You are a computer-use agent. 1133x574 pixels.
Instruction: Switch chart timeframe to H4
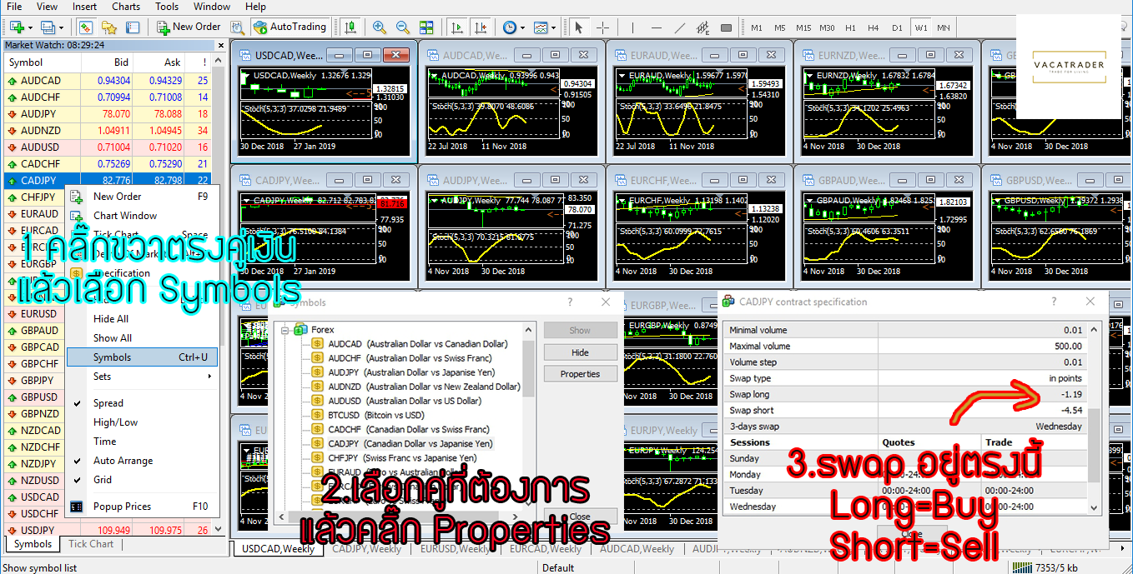(874, 27)
